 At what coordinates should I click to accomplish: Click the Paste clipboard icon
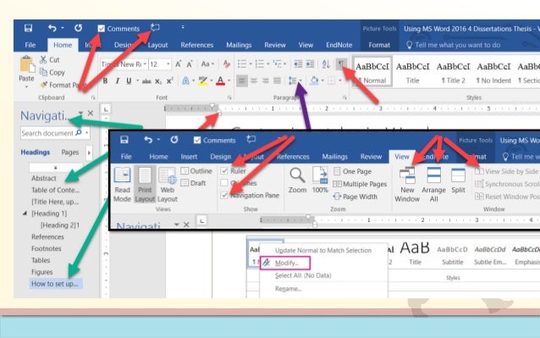pos(27,64)
